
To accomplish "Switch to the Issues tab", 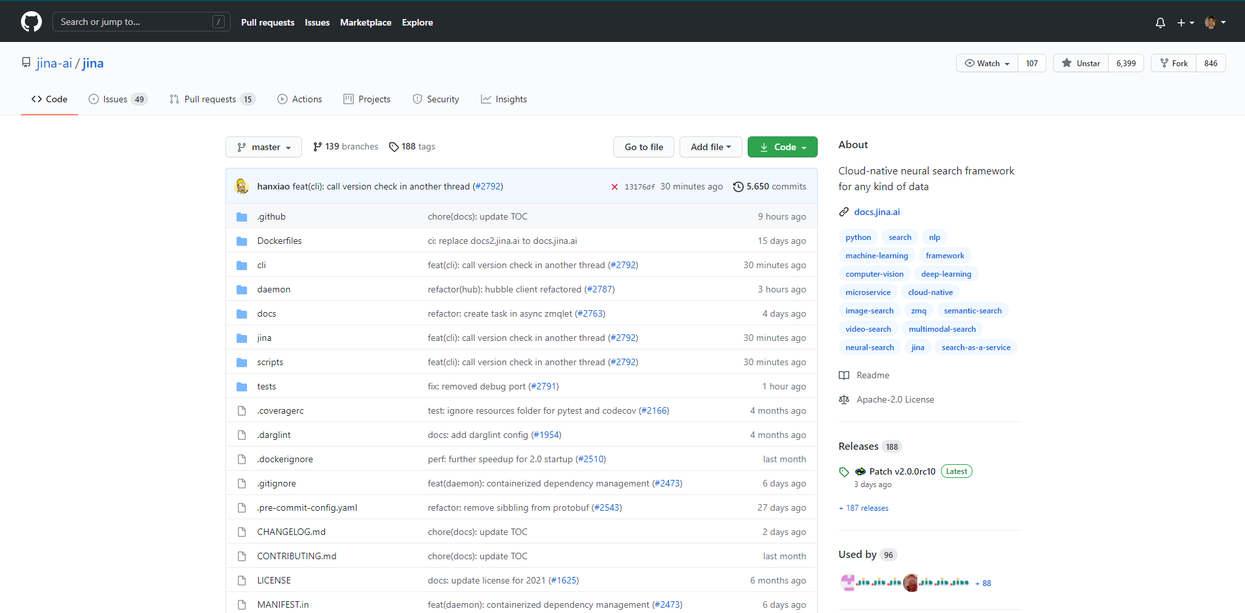I will coord(118,99).
